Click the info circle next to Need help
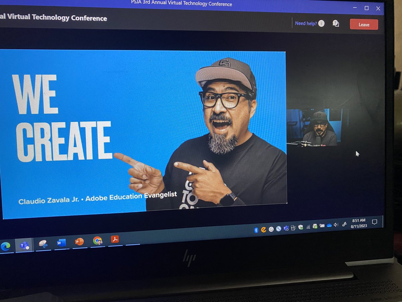 (x=321, y=23)
